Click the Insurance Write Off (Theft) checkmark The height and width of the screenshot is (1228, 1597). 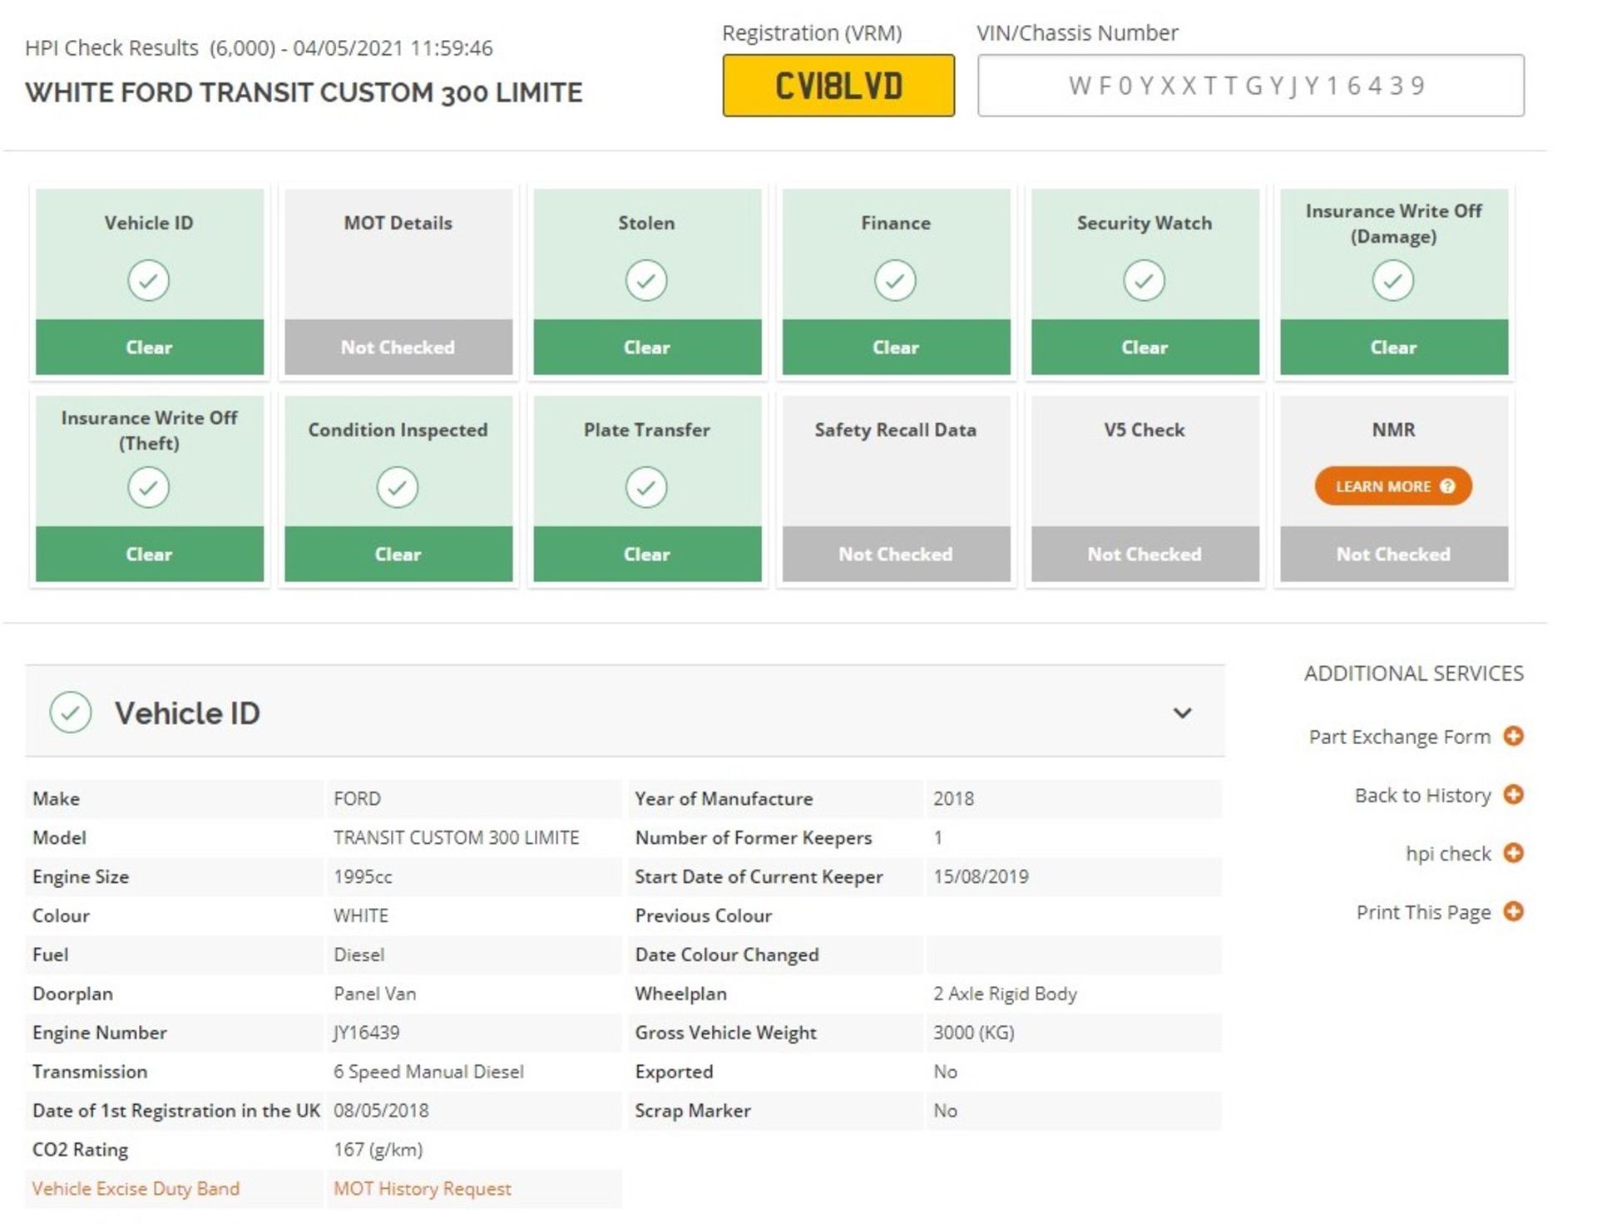coord(149,487)
